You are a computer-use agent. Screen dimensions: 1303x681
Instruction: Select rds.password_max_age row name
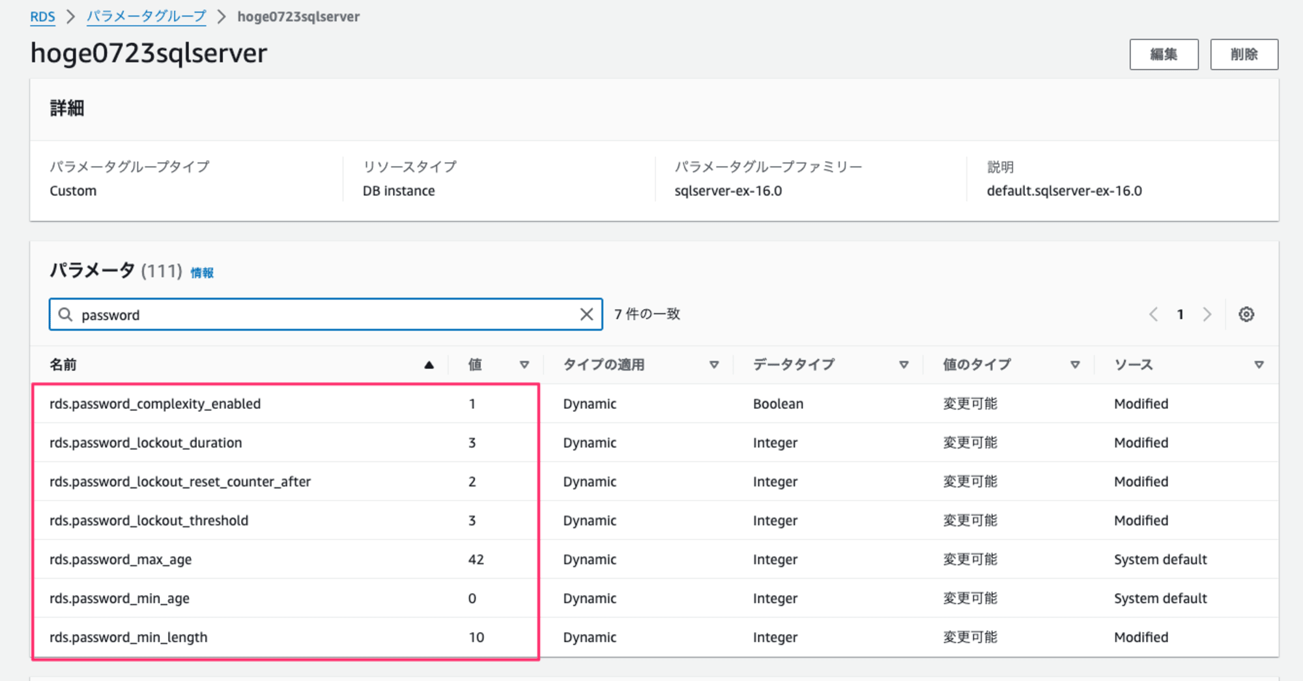tap(121, 560)
